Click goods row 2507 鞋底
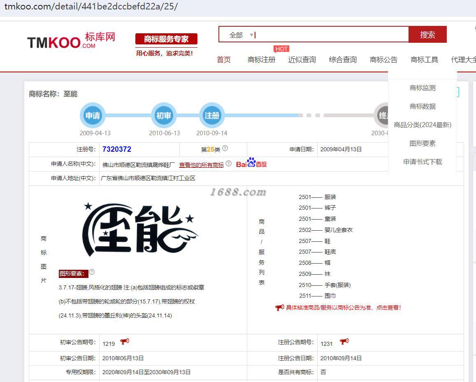 click(x=317, y=252)
